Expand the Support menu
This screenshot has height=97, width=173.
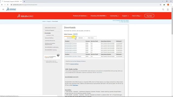click(125, 16)
